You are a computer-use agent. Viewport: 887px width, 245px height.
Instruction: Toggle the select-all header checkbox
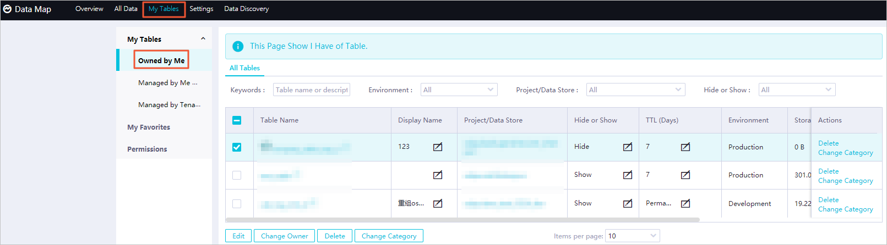237,120
